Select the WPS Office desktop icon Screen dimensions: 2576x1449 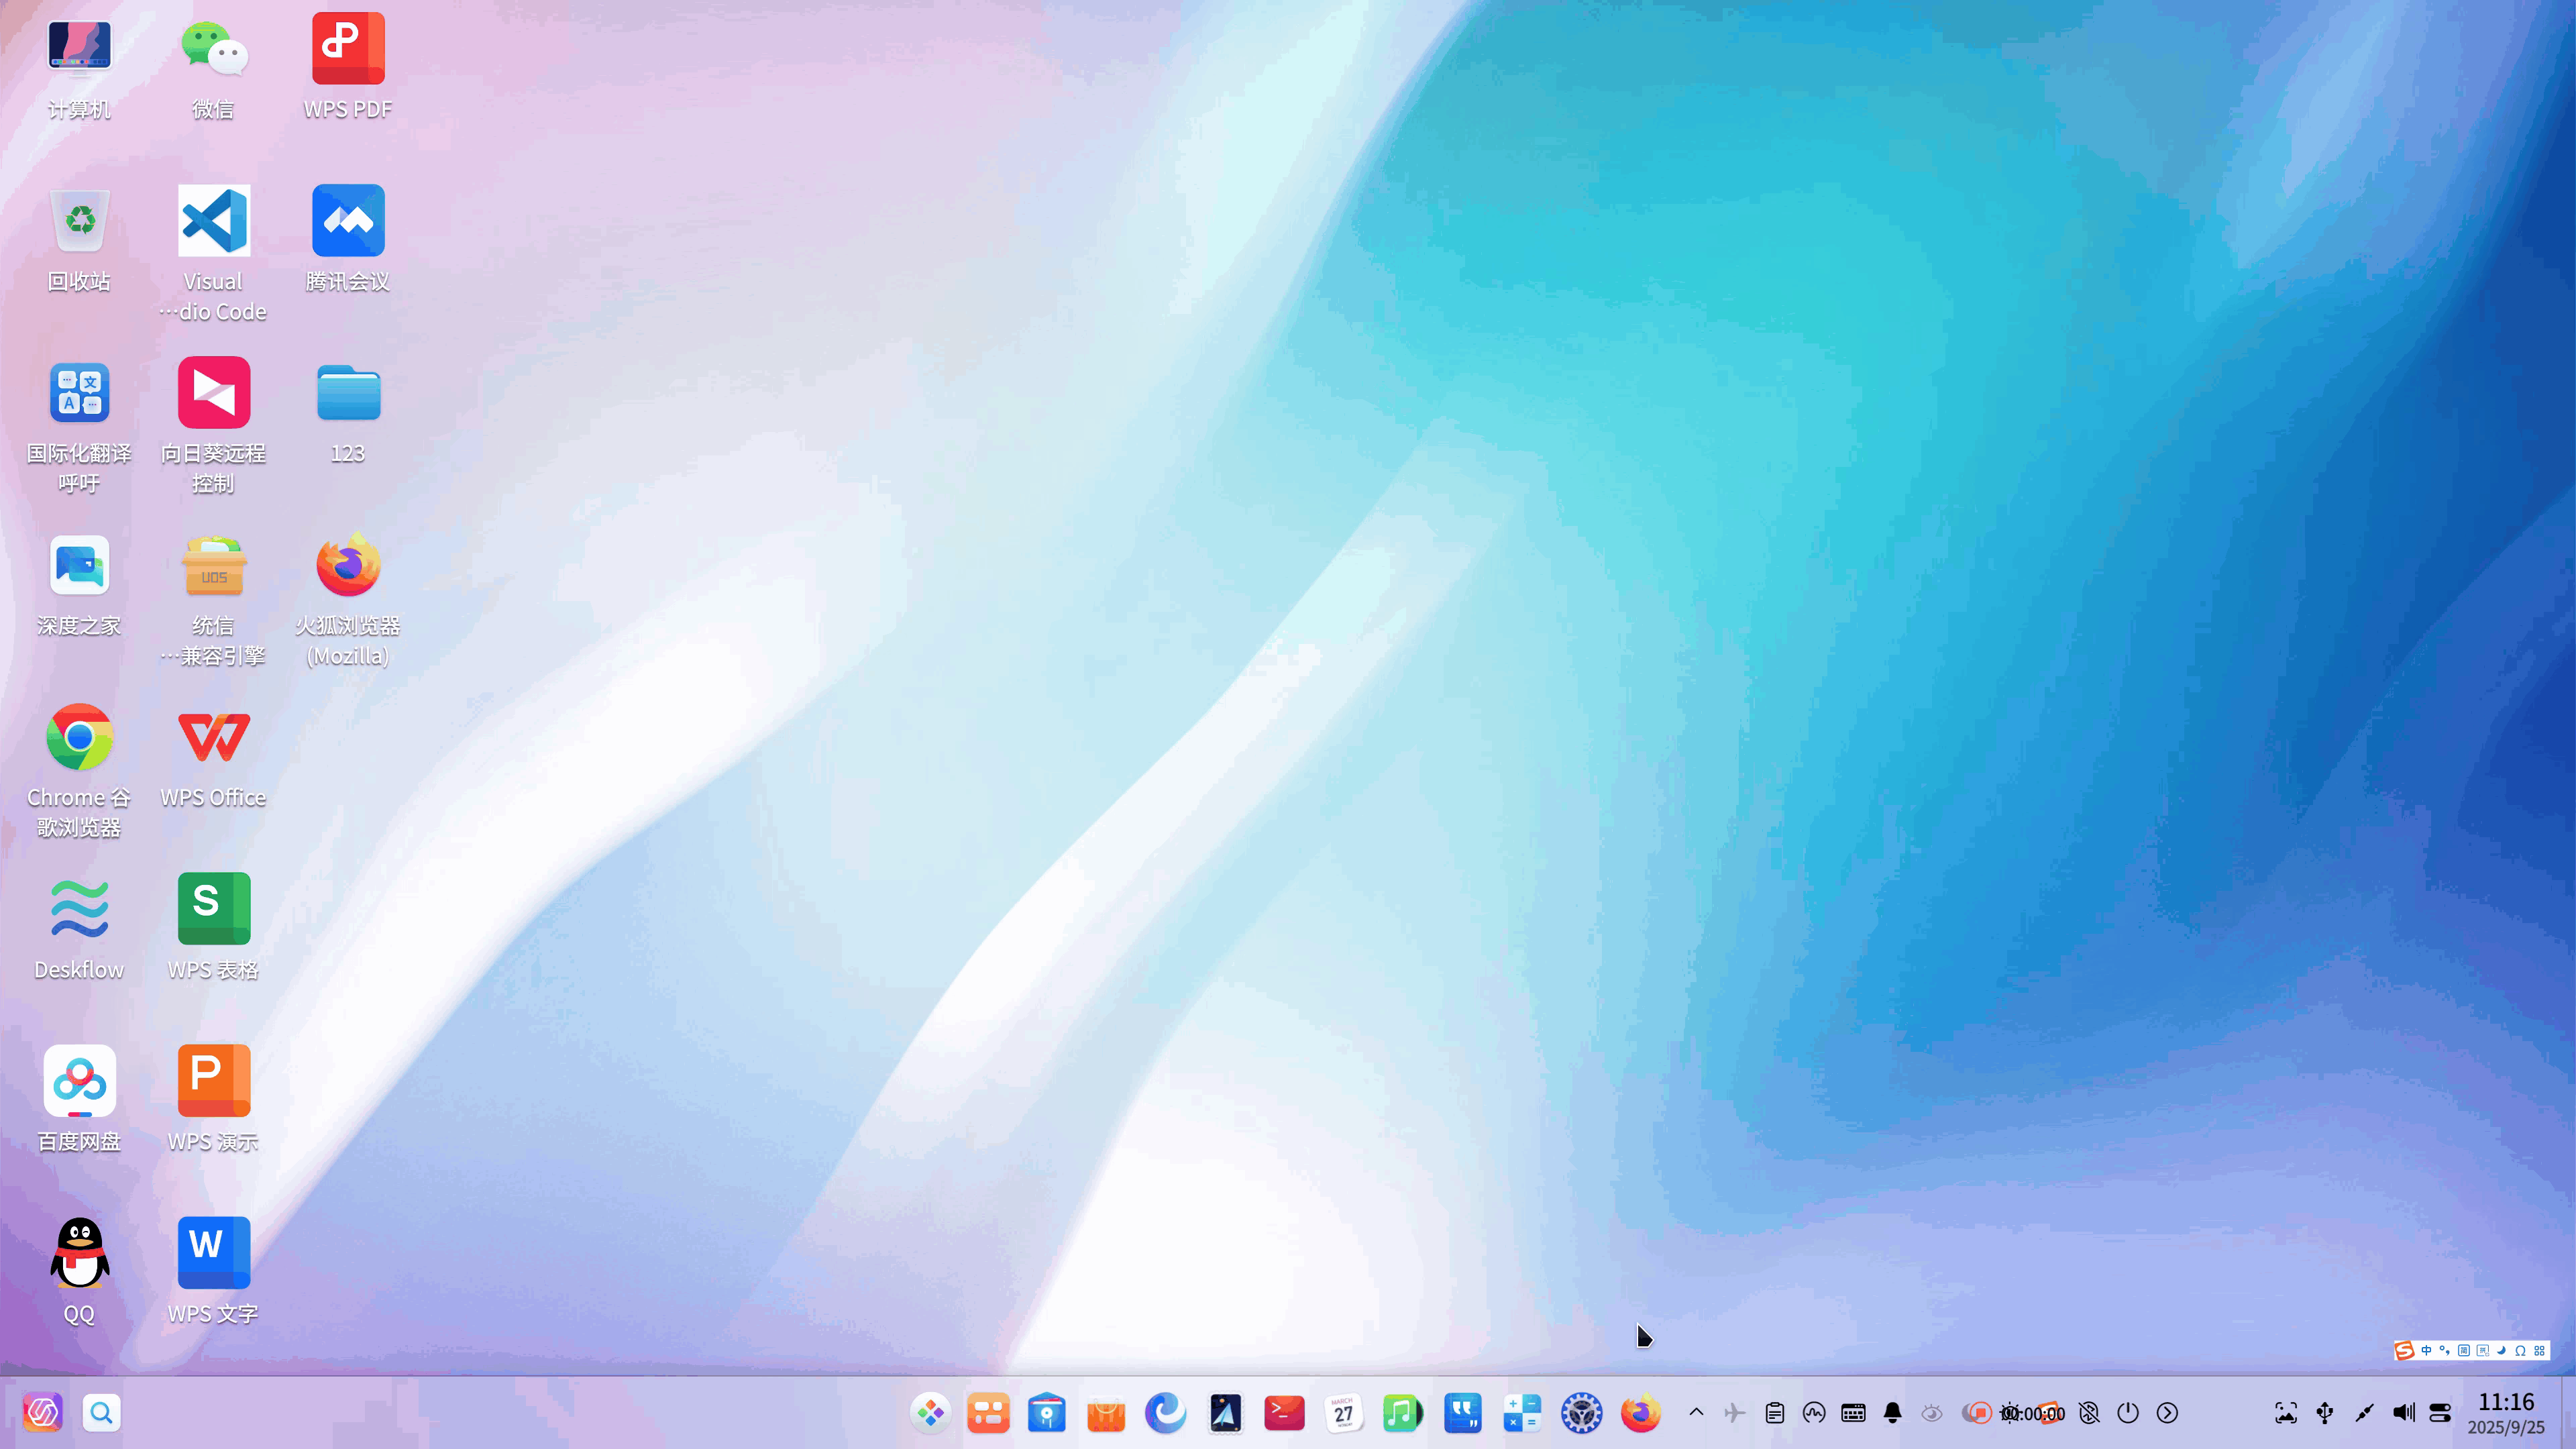pos(213,737)
